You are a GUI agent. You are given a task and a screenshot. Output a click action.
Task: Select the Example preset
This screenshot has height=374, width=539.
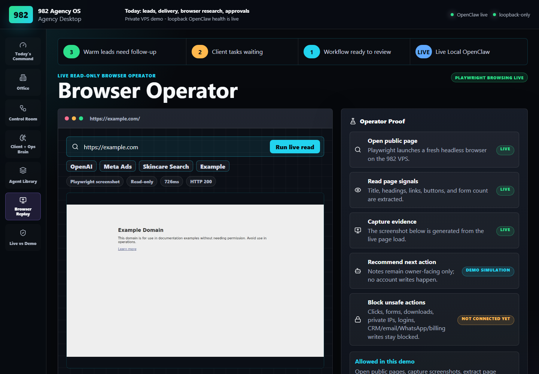pos(213,166)
